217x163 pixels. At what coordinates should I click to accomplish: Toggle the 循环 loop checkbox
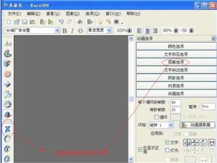click(x=156, y=117)
